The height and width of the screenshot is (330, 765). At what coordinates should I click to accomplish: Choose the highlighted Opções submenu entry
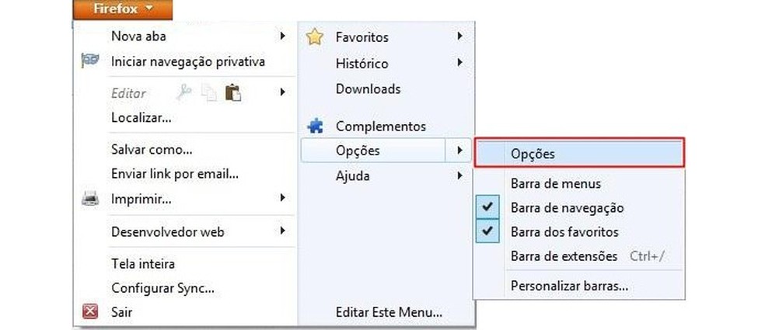coord(578,154)
